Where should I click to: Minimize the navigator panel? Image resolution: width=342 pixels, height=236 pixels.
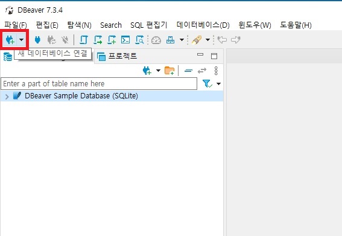(x=200, y=54)
